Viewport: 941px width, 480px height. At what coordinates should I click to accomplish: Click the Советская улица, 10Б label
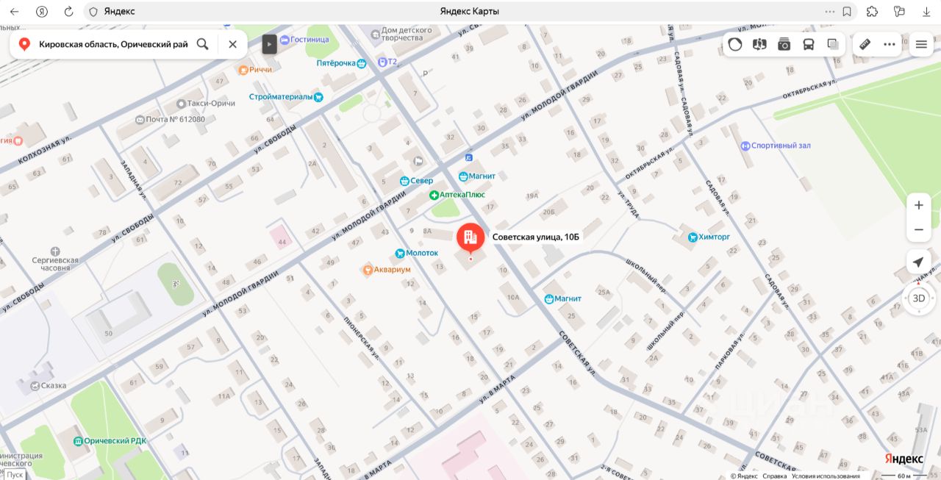coord(536,237)
